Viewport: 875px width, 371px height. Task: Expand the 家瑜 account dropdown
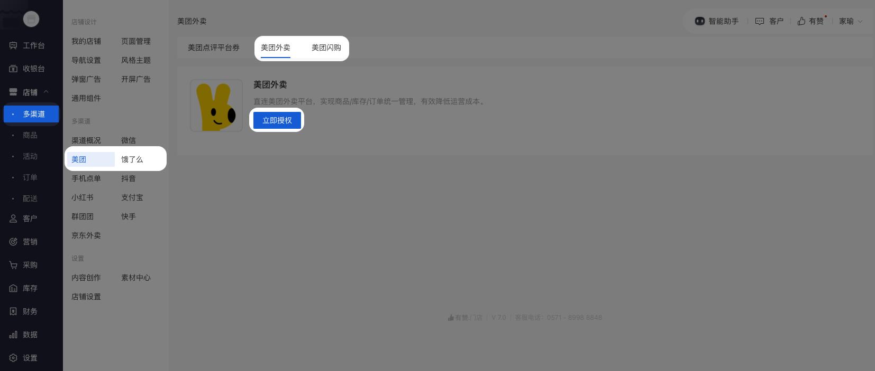pyautogui.click(x=860, y=22)
